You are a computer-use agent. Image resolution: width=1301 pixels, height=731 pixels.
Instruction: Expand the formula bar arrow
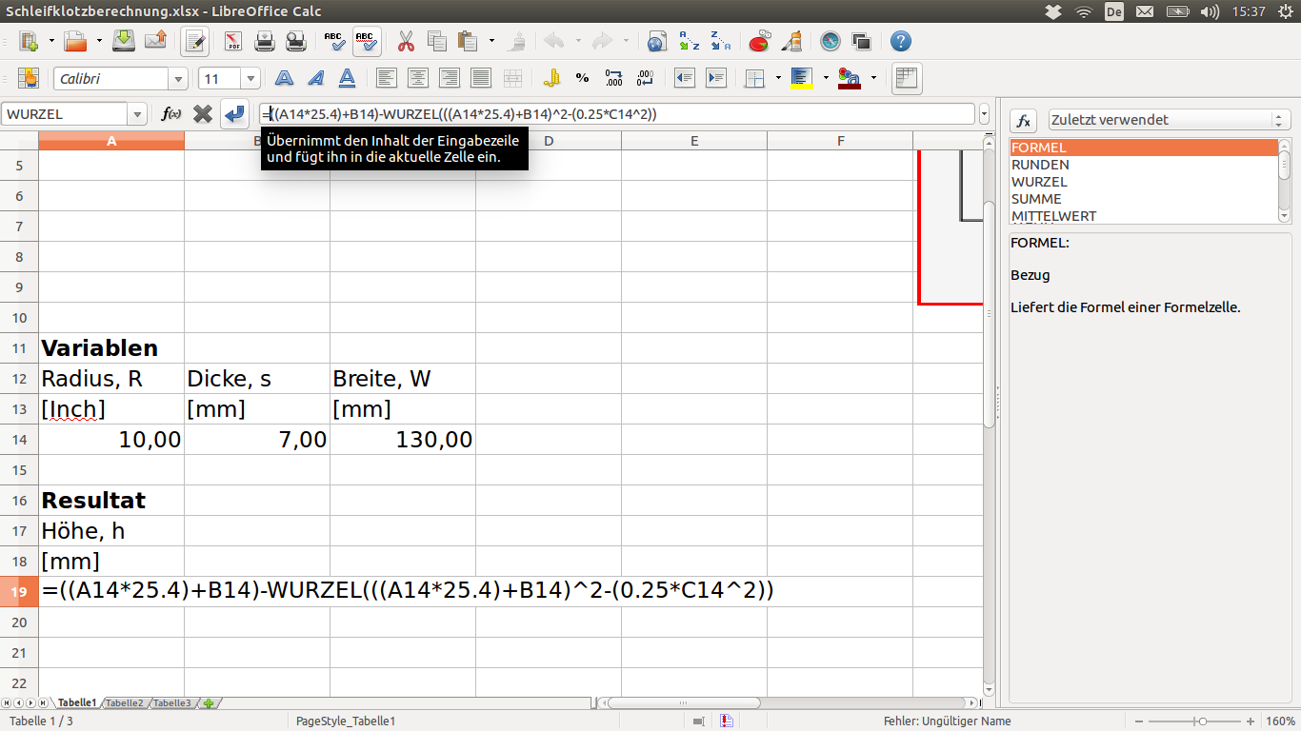point(984,114)
